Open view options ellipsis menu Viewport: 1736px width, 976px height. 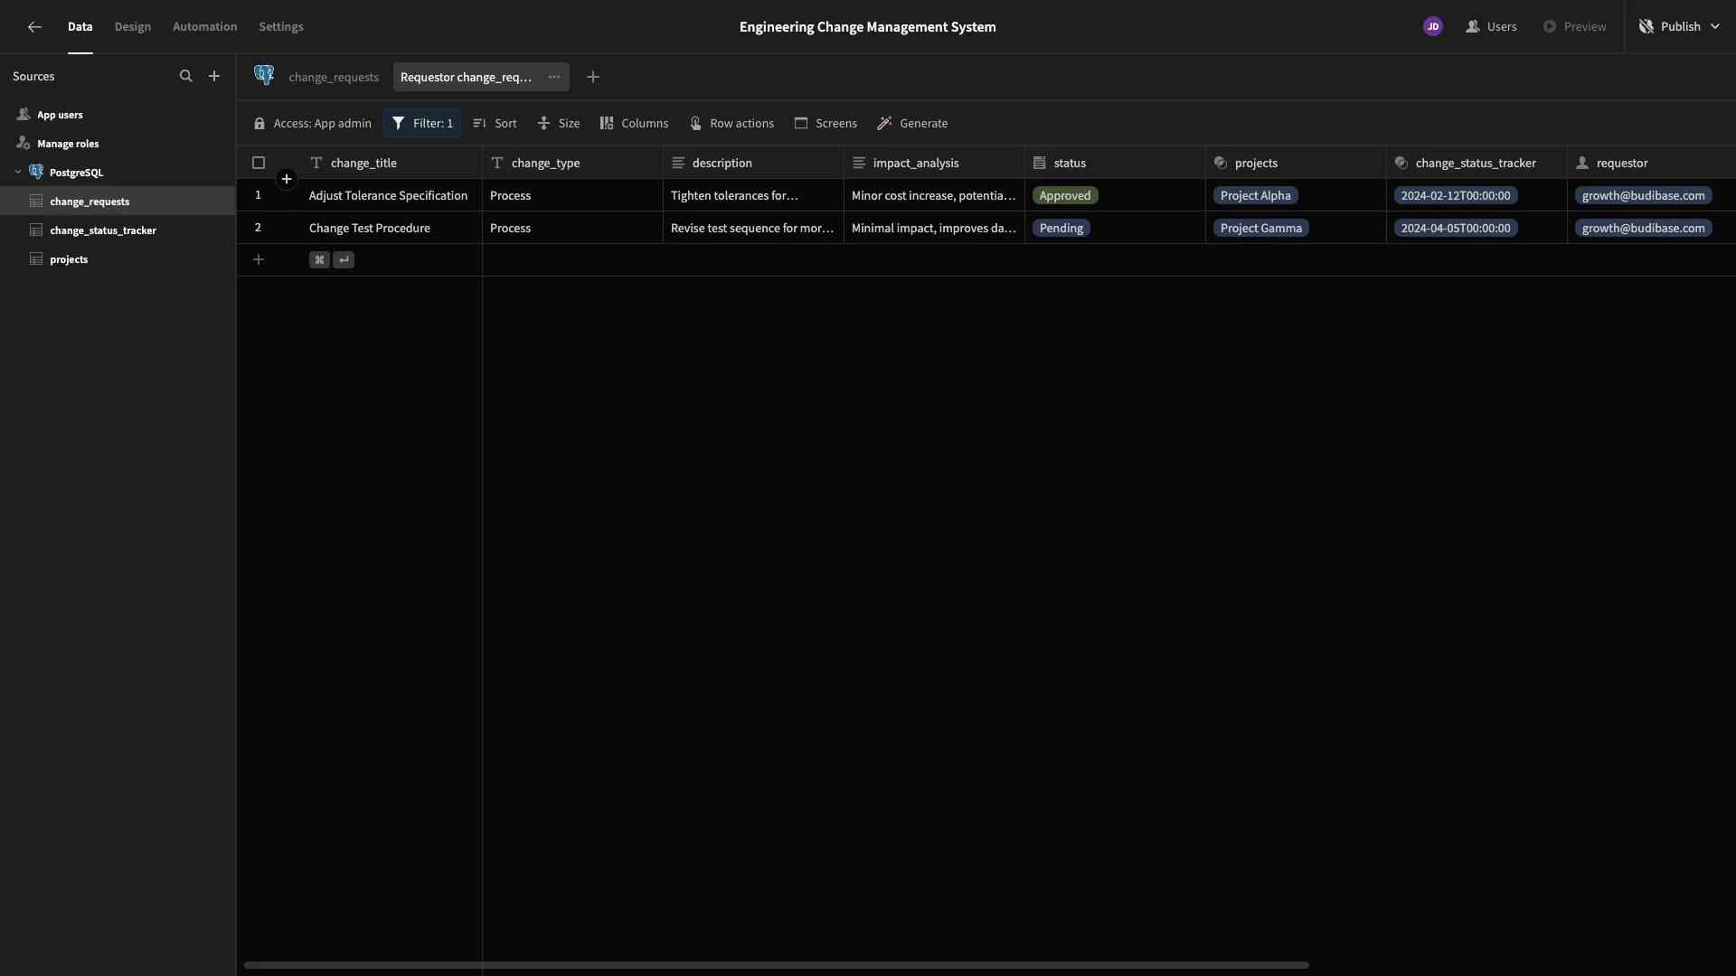click(x=554, y=78)
